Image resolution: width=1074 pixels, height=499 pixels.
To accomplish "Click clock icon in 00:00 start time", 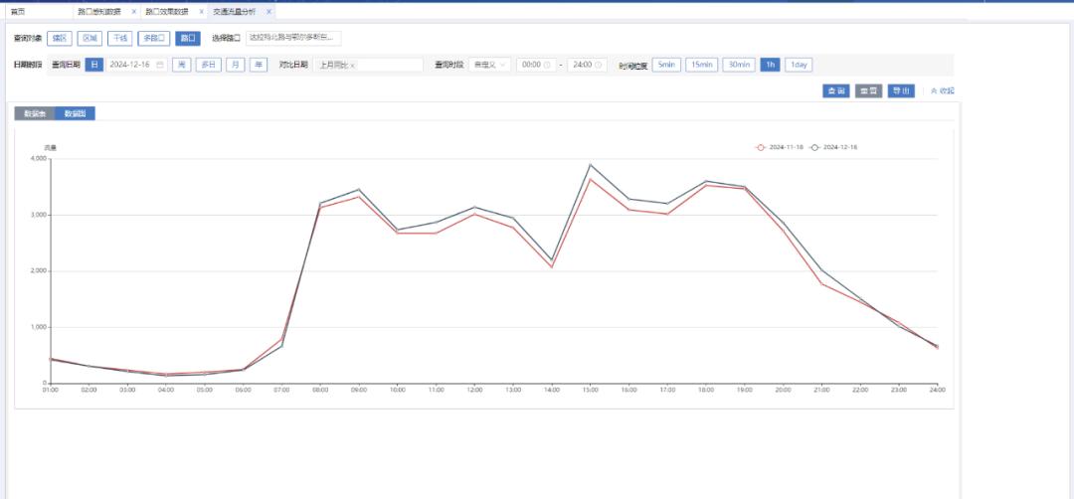I will pyautogui.click(x=548, y=65).
